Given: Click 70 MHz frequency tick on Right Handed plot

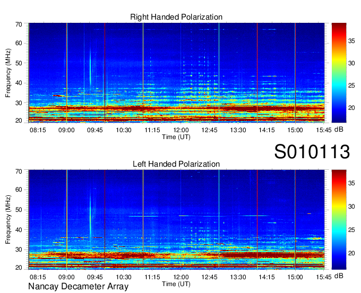Looking at the screenshot, I should [19, 24].
